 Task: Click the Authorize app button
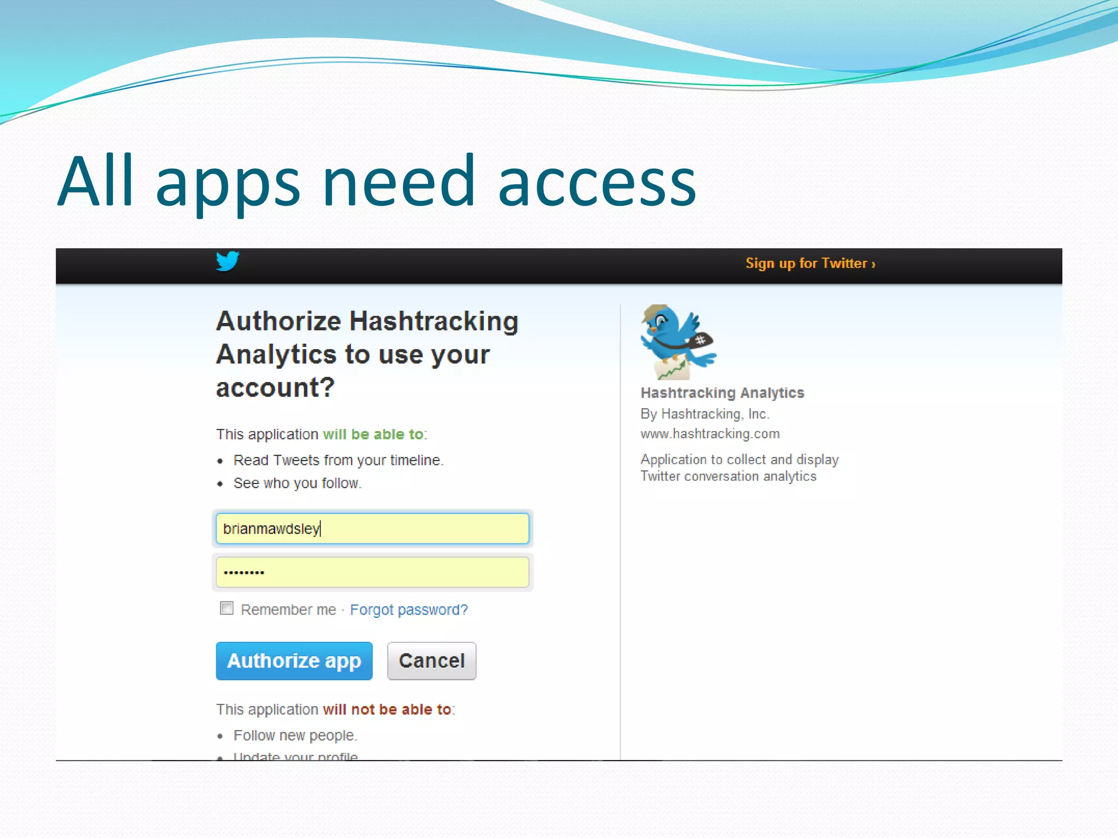point(294,661)
